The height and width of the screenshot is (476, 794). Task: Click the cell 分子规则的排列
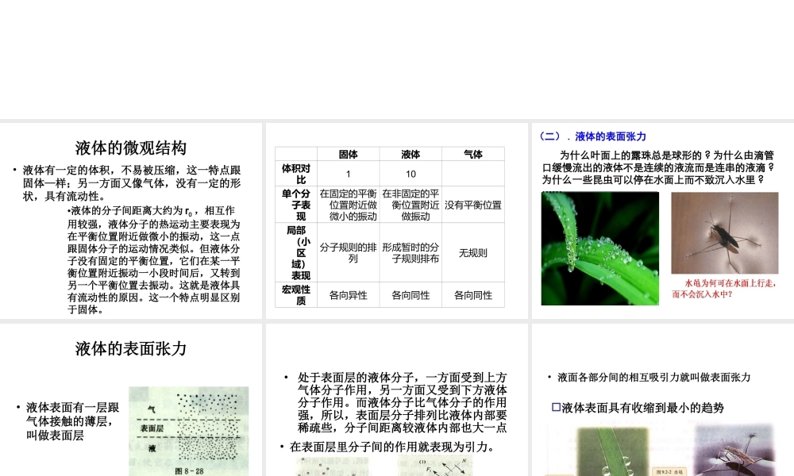pyautogui.click(x=348, y=252)
